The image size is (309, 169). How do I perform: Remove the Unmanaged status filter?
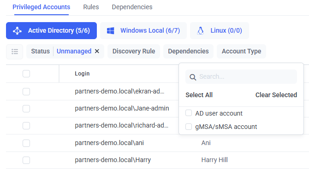click(97, 52)
